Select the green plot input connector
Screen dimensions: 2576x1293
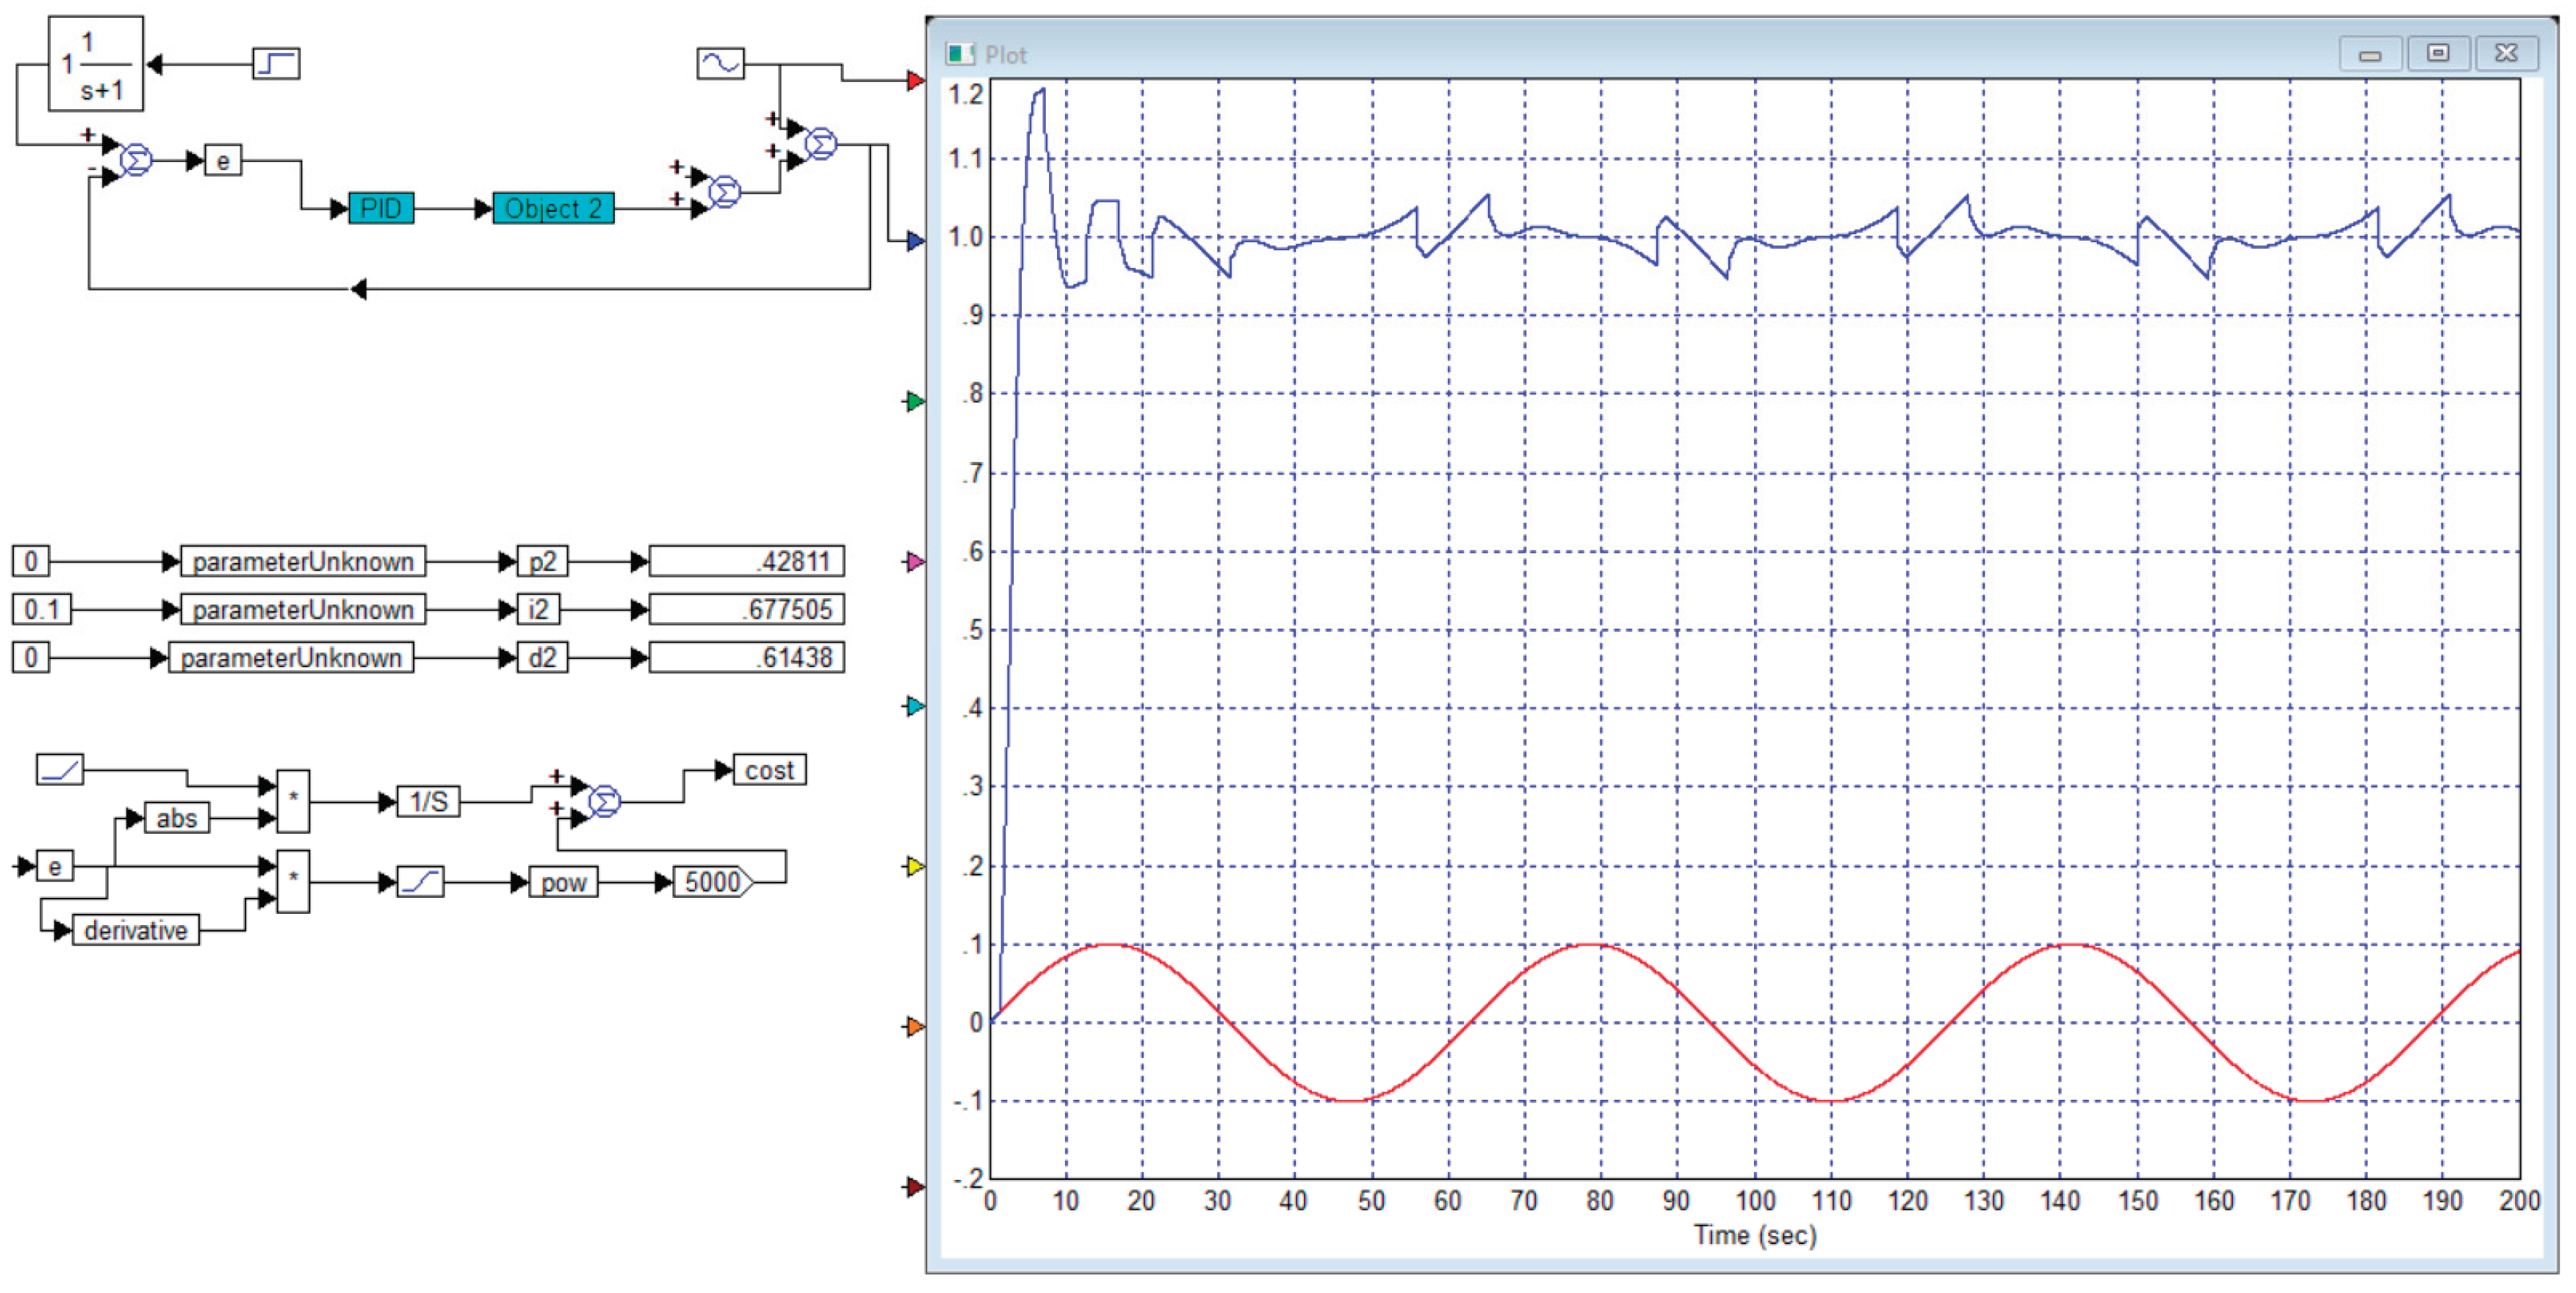pyautogui.click(x=915, y=402)
